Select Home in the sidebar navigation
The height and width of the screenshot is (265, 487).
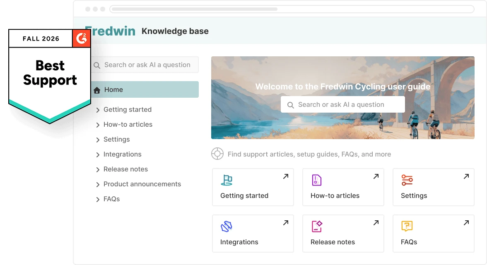click(x=145, y=89)
